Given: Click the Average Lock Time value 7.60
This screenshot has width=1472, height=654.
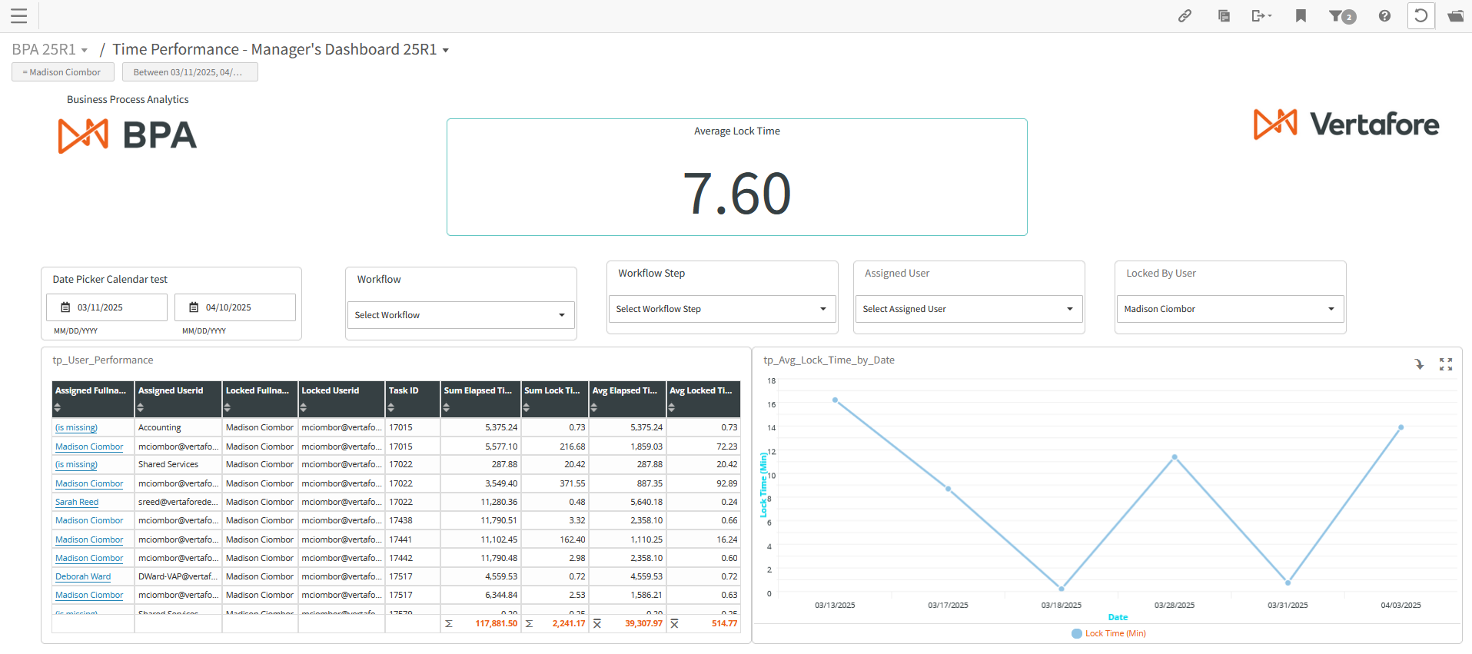Looking at the screenshot, I should click(737, 193).
